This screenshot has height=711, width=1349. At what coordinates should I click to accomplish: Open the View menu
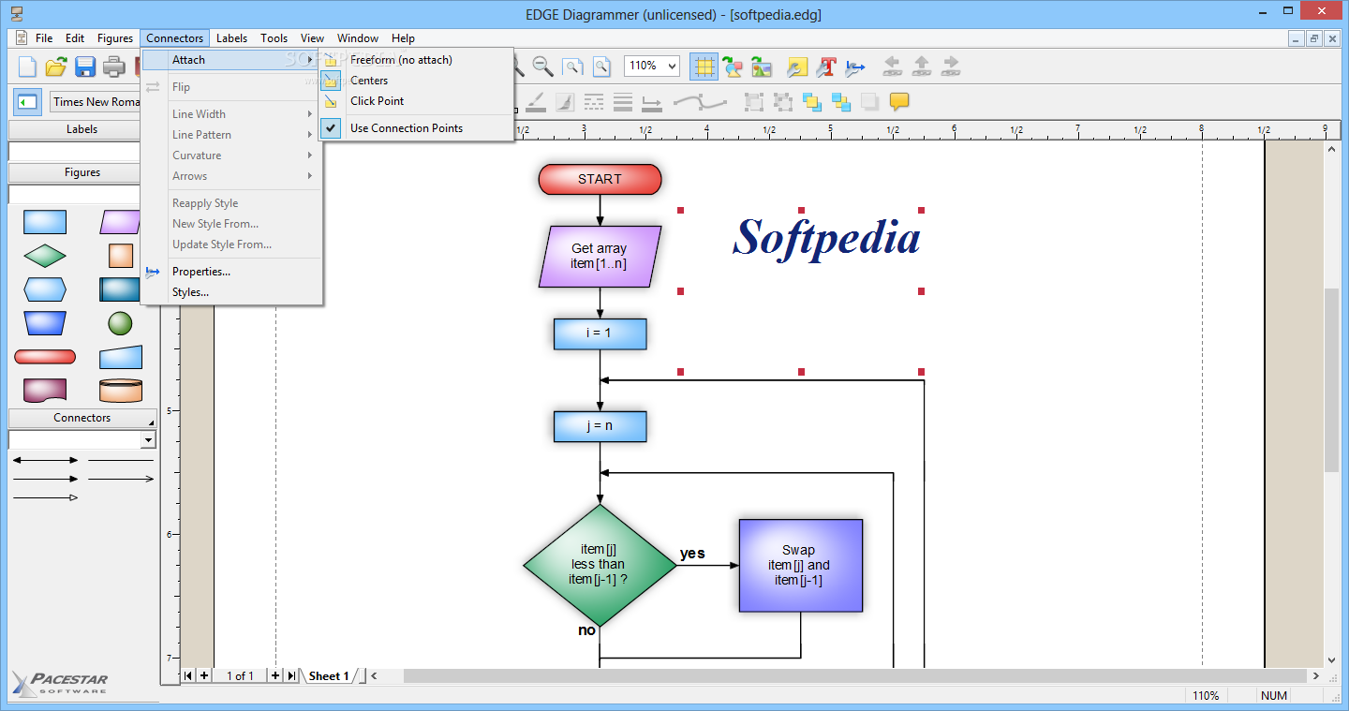coord(312,38)
